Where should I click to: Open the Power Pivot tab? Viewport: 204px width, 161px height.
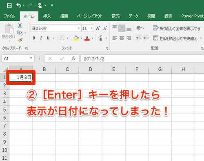click(192, 16)
